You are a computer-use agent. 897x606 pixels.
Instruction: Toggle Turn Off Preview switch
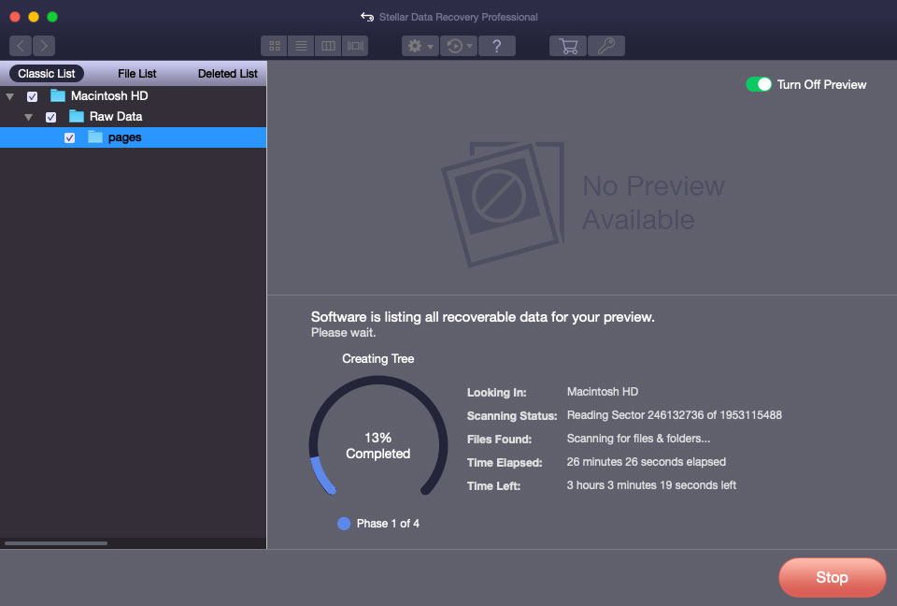pyautogui.click(x=757, y=83)
